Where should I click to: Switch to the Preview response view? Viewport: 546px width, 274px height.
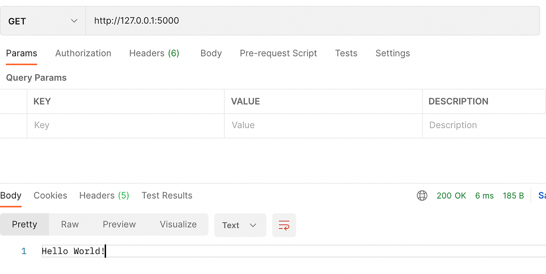pyautogui.click(x=119, y=224)
